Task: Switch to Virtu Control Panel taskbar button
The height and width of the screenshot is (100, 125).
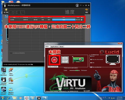Action: pyautogui.click(x=27, y=98)
